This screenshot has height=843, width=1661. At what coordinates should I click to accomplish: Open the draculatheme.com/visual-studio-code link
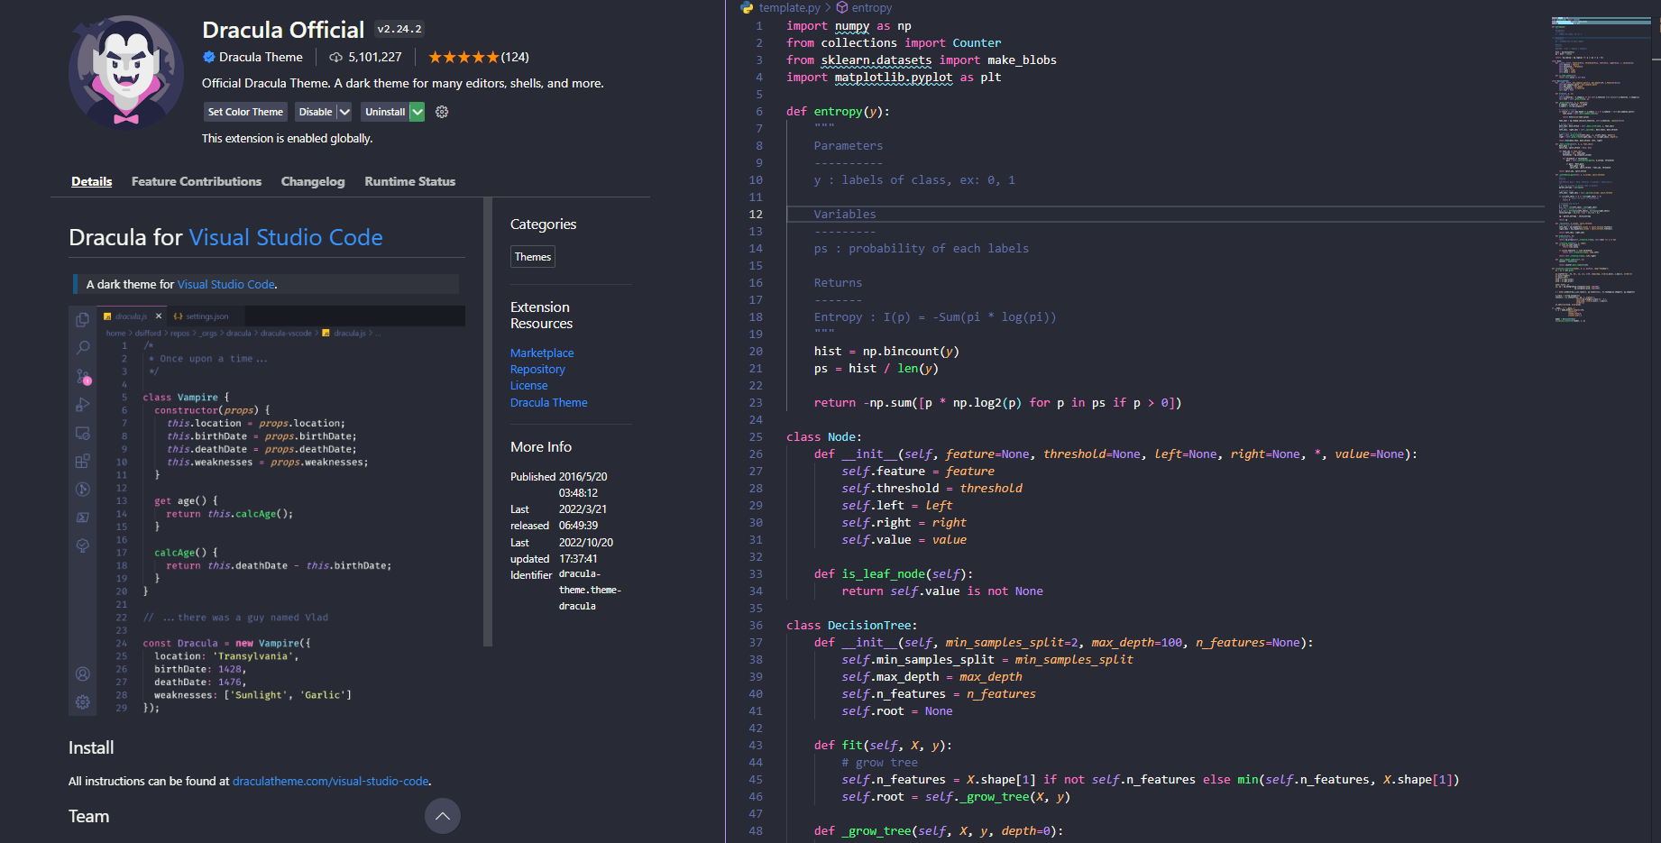331,781
